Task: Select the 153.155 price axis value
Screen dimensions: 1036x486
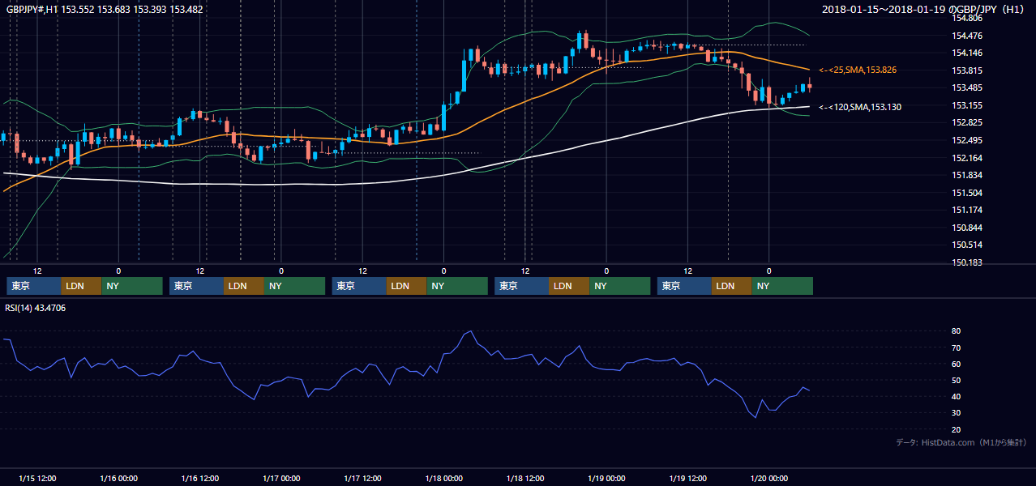Action: pyautogui.click(x=968, y=105)
